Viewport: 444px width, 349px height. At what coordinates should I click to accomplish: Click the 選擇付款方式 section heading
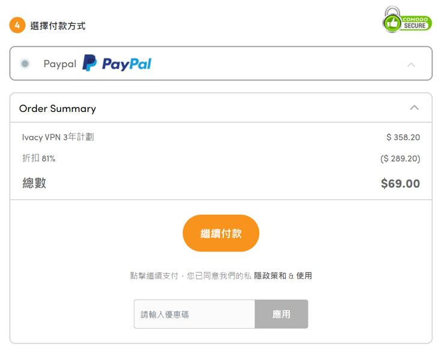[58, 26]
